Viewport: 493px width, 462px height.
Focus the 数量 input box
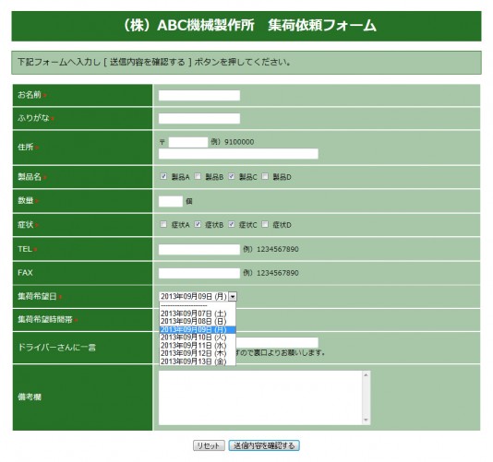coord(171,201)
